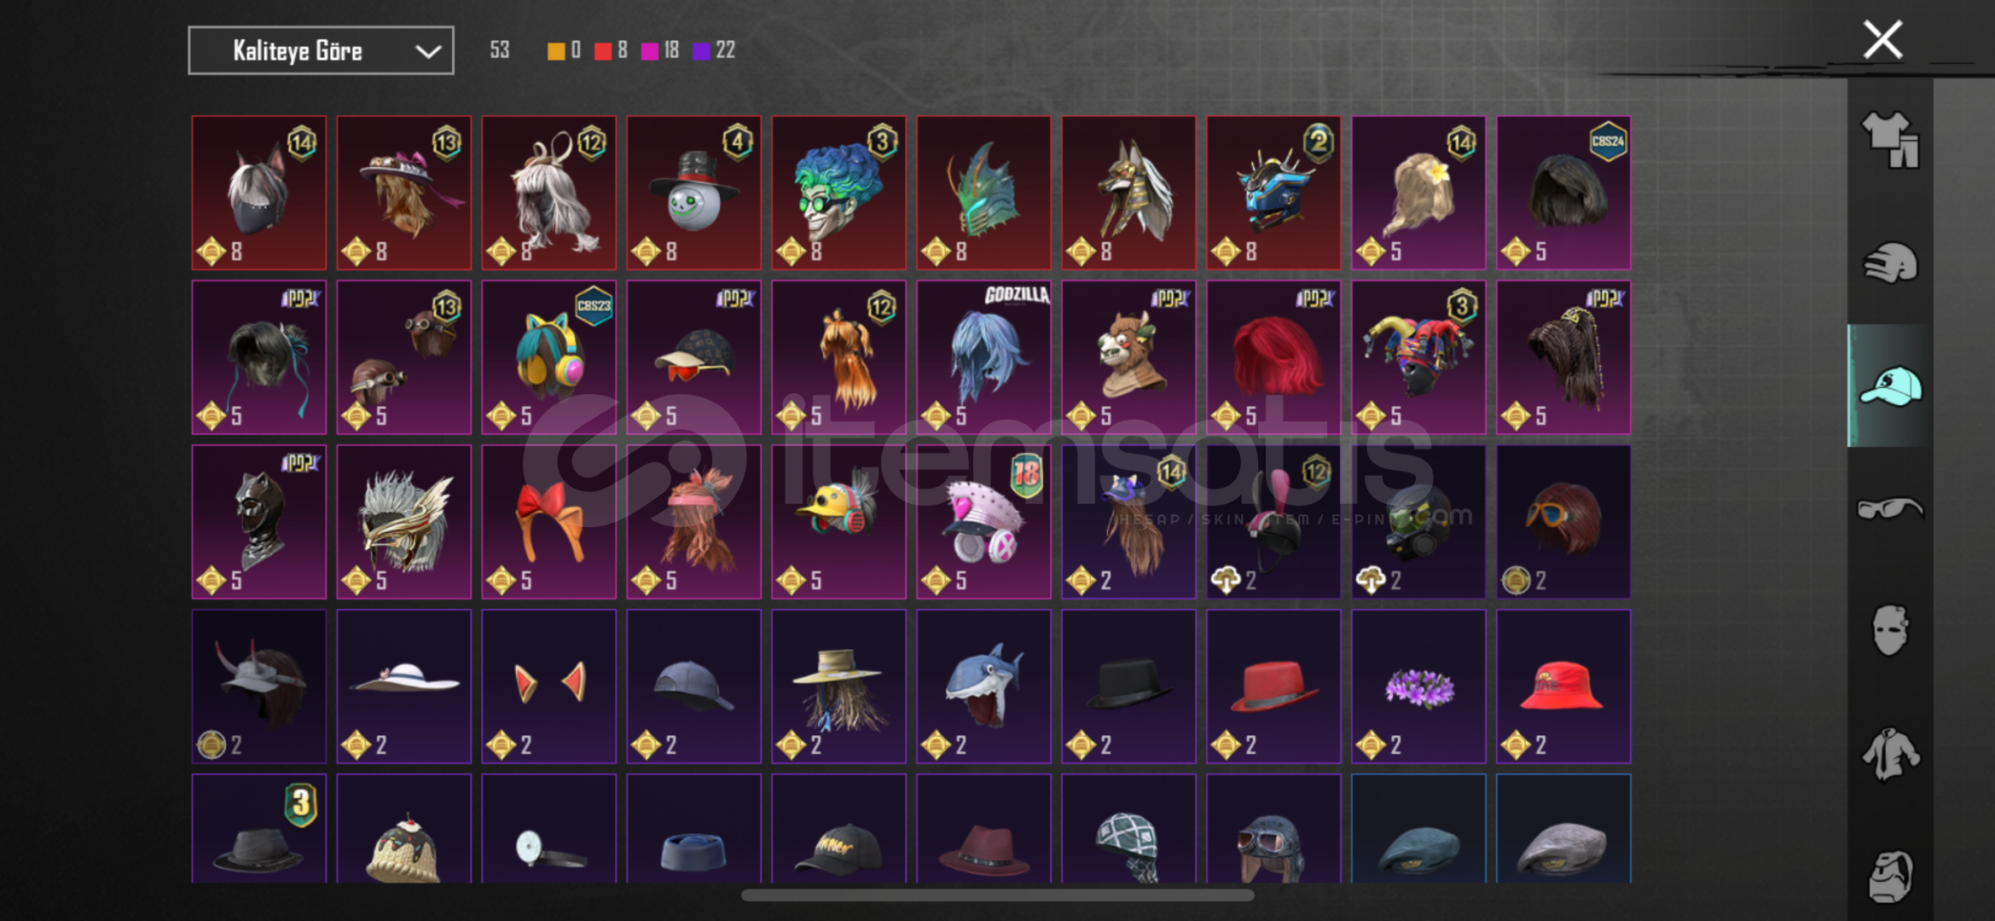Open the jacket category icon
Image resolution: width=1995 pixels, height=921 pixels.
coord(1890,754)
